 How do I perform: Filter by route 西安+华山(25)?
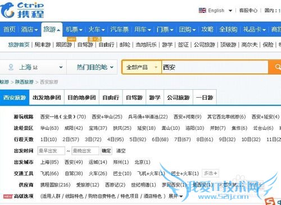107,117
